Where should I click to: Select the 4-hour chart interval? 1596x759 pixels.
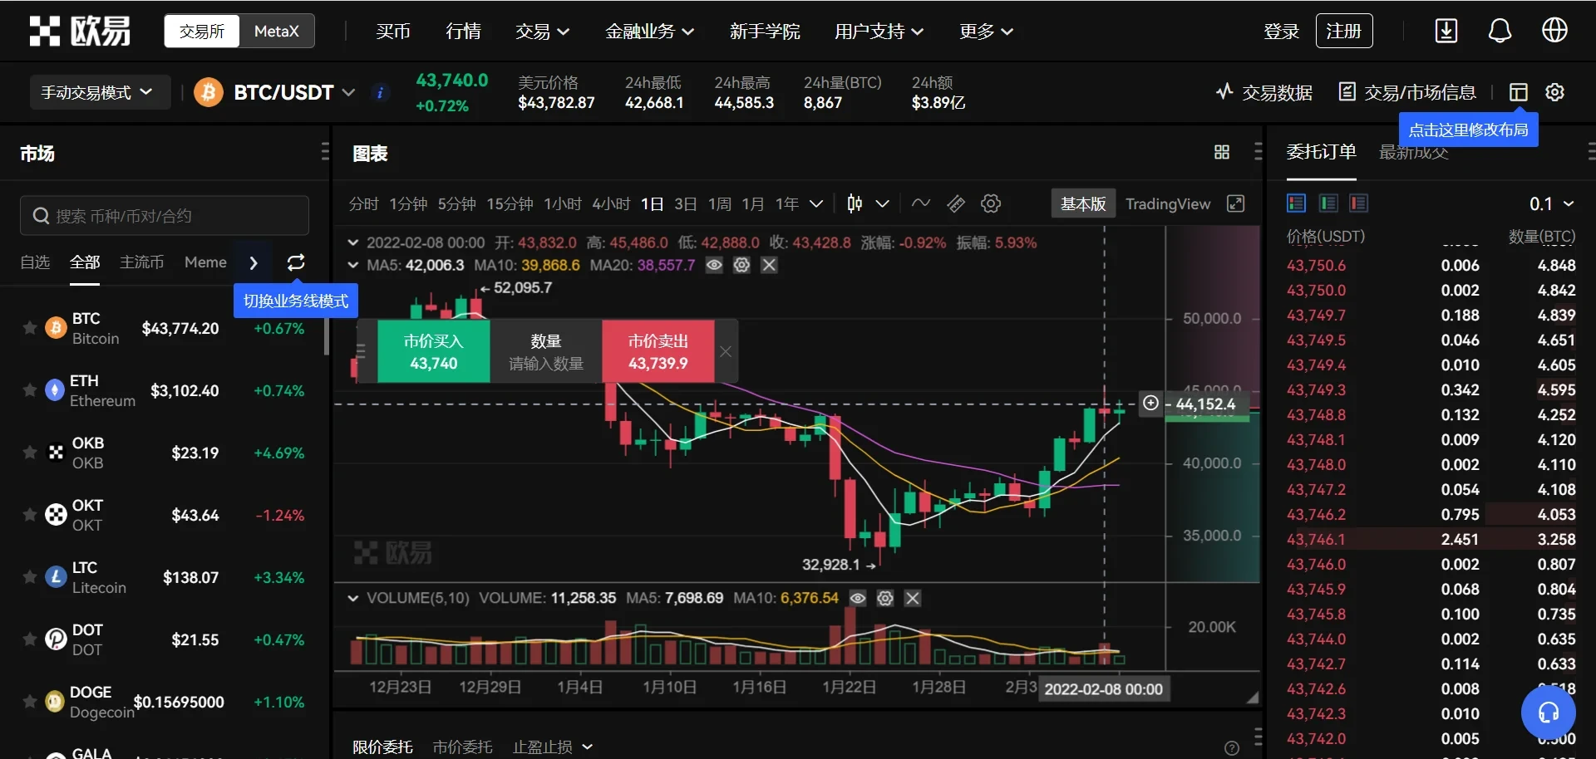point(611,203)
